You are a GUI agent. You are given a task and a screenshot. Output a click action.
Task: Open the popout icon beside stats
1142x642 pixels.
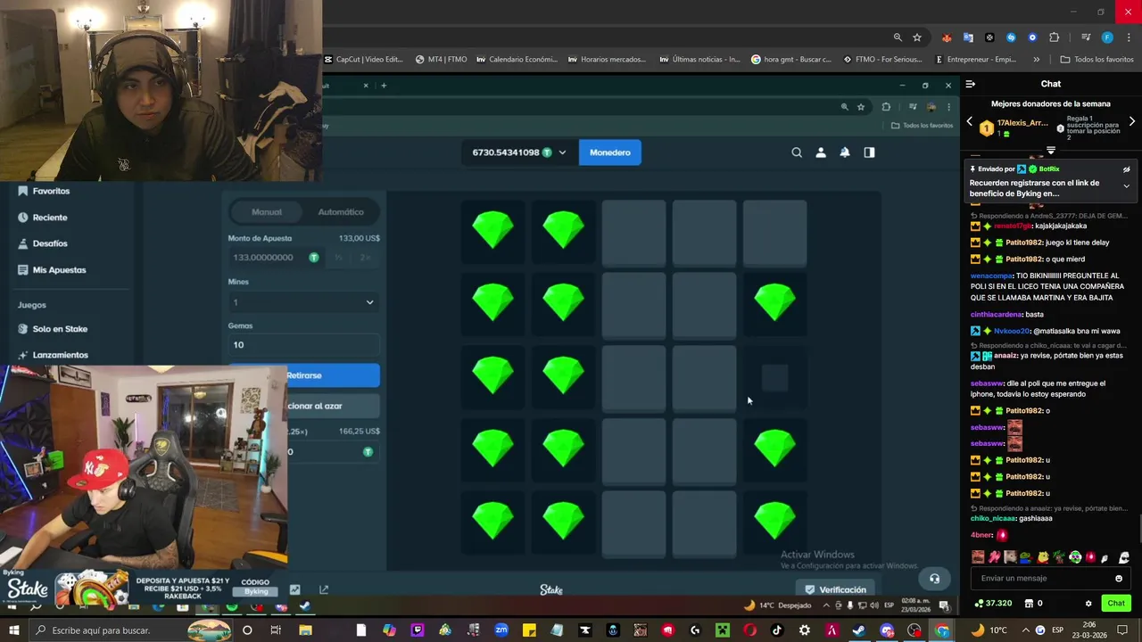click(324, 589)
